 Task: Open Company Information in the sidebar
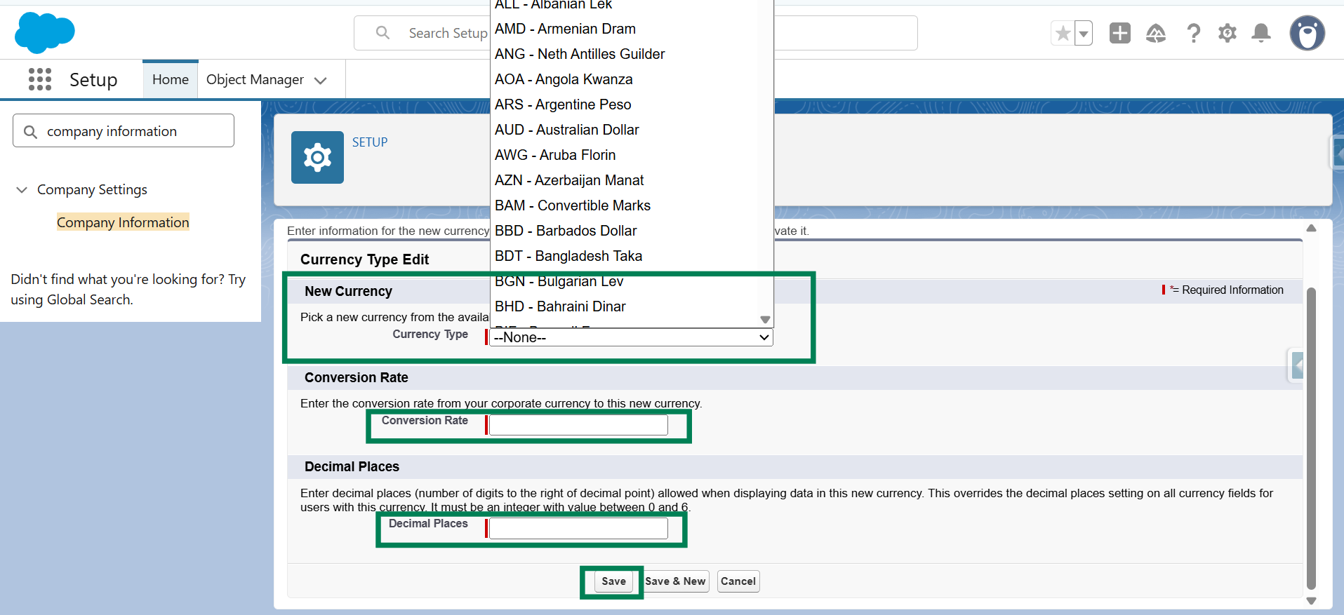(123, 222)
